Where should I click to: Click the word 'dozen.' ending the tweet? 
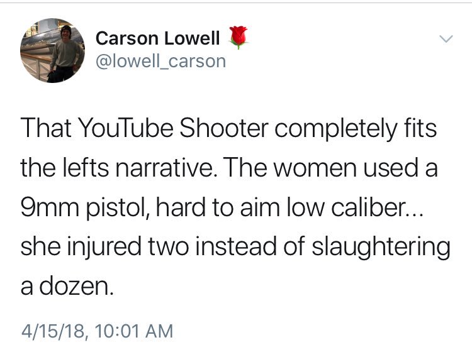pos(77,286)
